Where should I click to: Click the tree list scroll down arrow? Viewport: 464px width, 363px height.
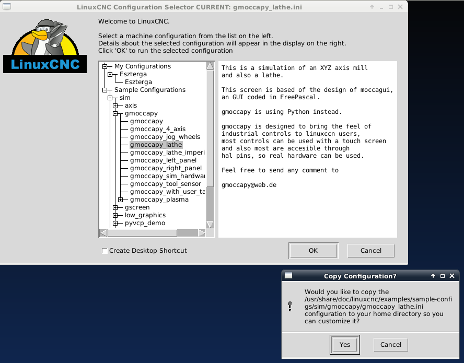210,224
